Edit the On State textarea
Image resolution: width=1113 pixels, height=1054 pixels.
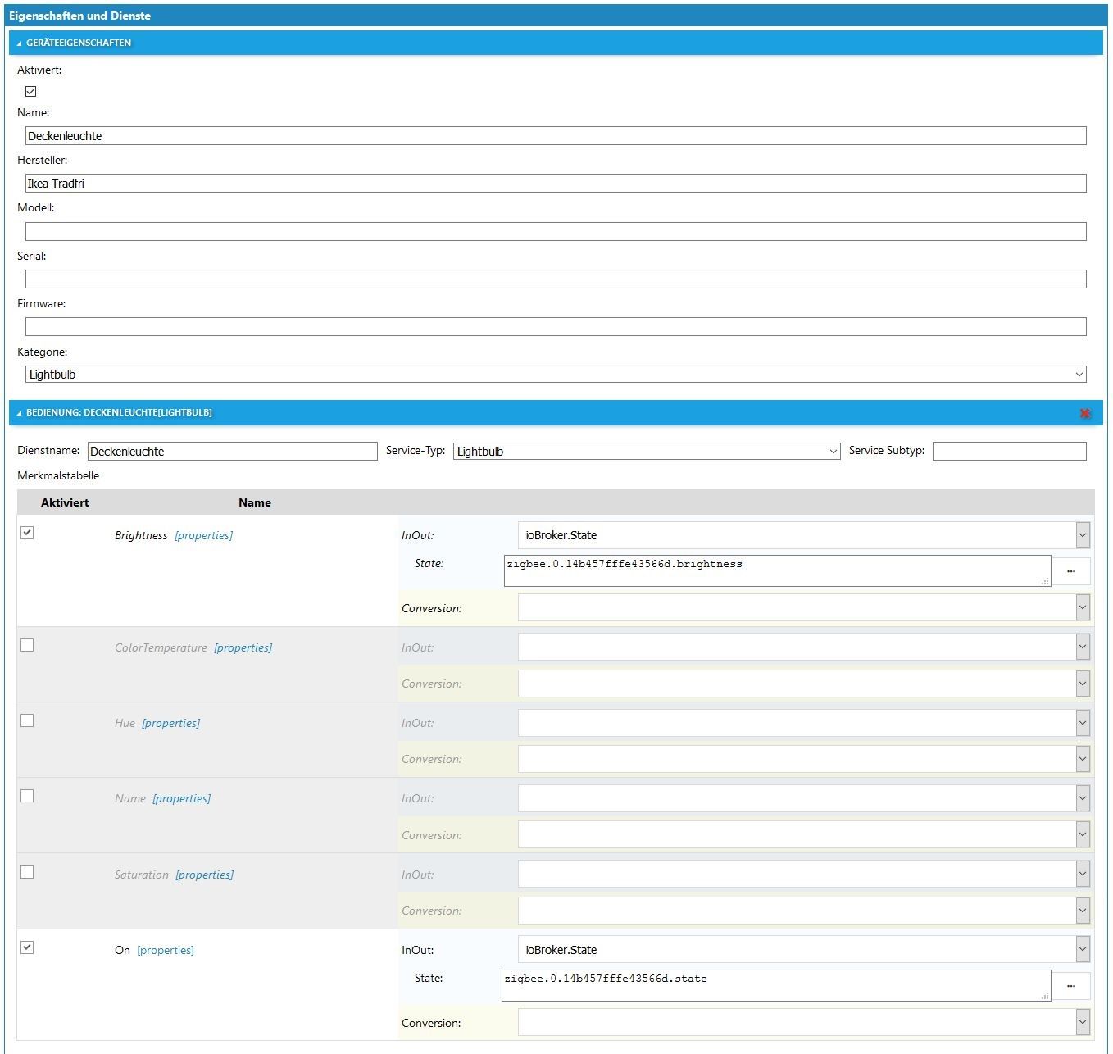click(x=775, y=986)
